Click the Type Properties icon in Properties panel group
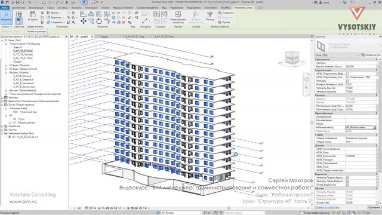Screen dimensions: 382x215 pyautogui.click(x=19, y=14)
